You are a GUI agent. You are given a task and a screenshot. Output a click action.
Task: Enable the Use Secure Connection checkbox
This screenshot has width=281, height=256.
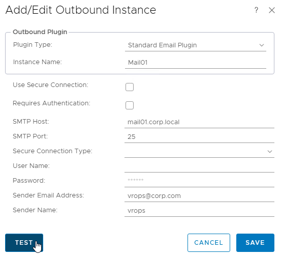[x=130, y=87]
